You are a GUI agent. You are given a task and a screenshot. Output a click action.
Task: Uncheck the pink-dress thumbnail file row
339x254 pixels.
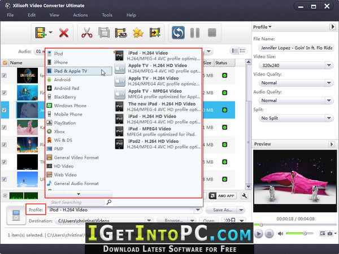[4, 127]
